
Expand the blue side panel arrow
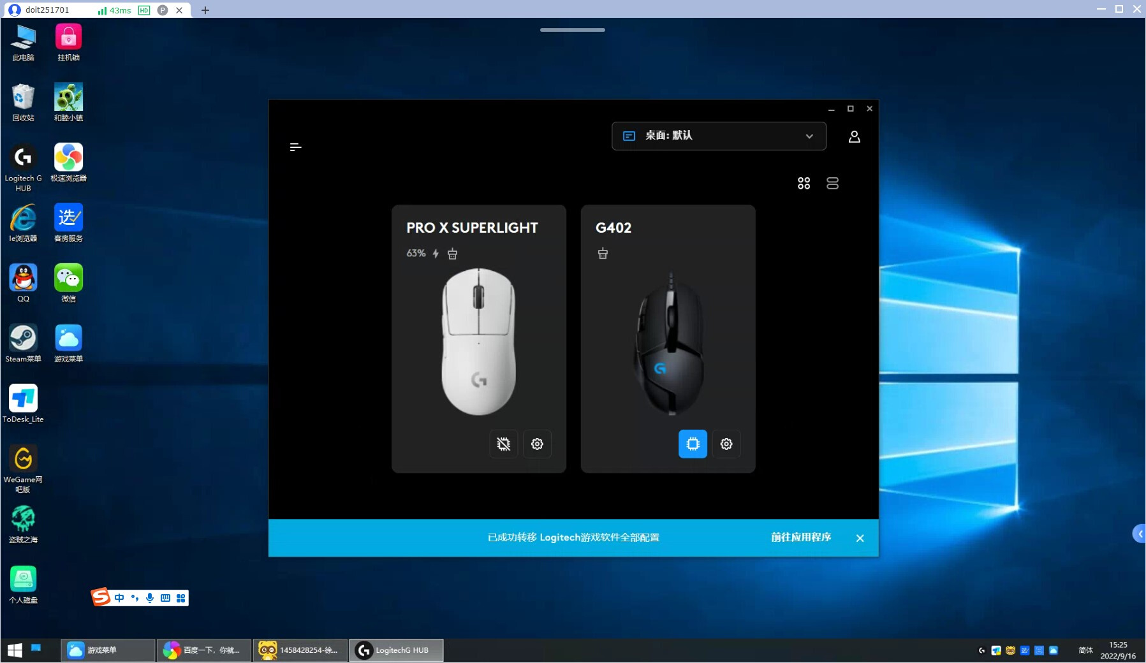tap(1140, 534)
